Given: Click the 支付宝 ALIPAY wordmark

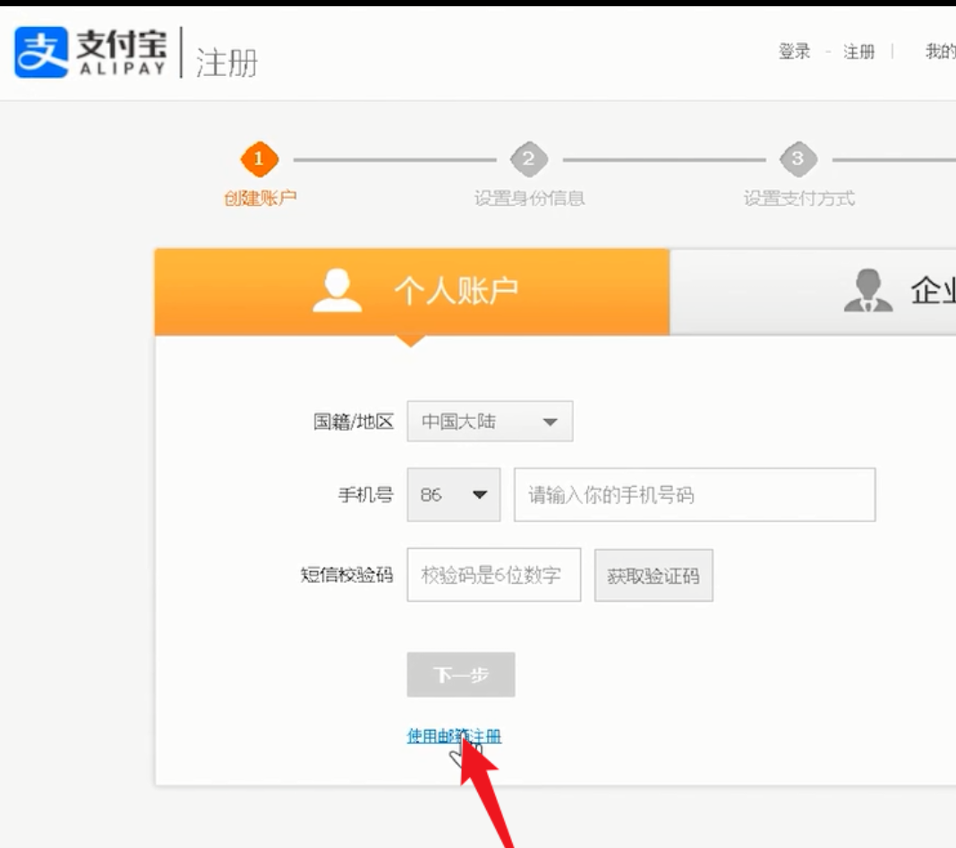Looking at the screenshot, I should [122, 53].
